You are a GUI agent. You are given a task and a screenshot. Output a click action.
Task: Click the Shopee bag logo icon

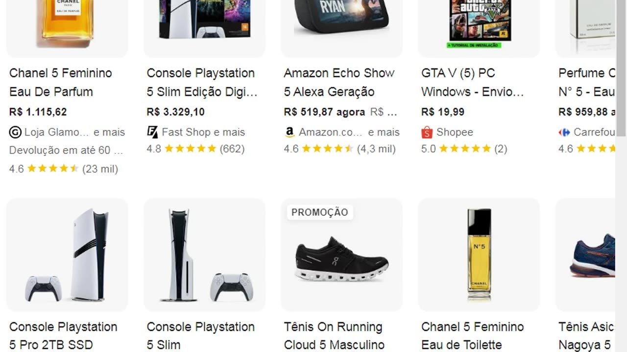pos(427,132)
